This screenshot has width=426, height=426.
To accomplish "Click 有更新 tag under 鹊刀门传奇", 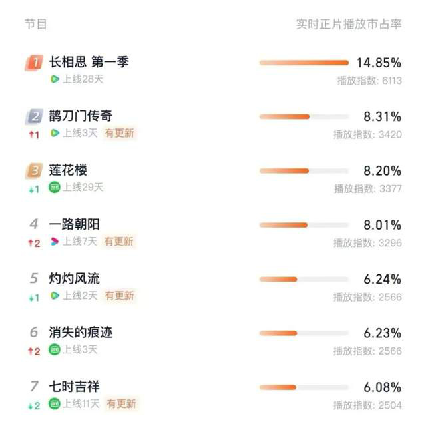I will coord(120,133).
